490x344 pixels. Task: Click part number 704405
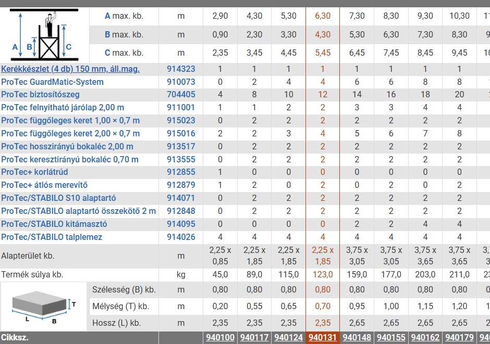click(x=181, y=95)
